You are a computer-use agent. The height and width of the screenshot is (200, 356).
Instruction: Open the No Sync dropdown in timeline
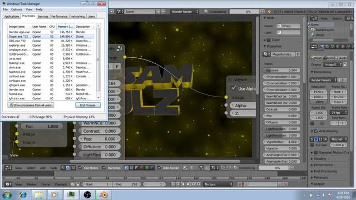(218, 184)
